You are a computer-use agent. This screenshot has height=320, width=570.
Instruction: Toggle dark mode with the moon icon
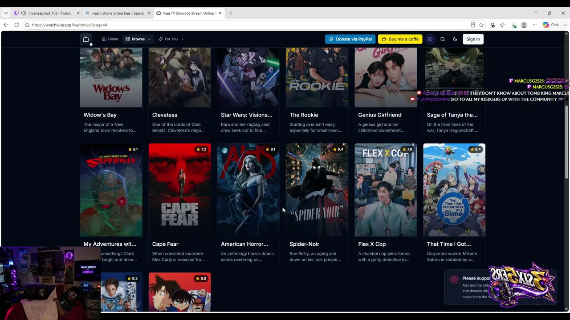[455, 39]
